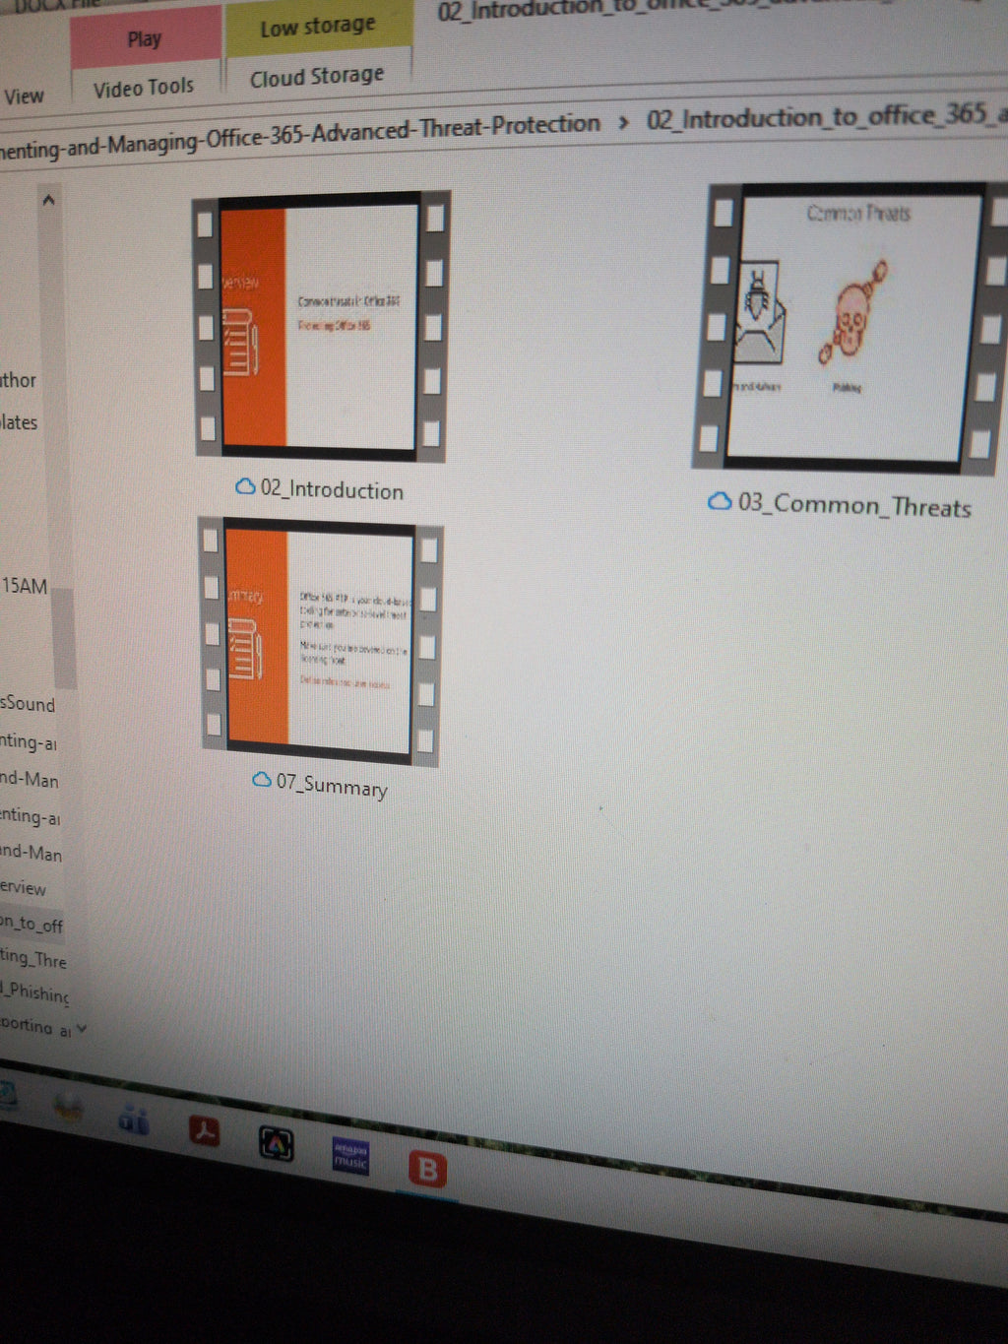Click the rainbow triangle app icon on the taskbar
The image size is (1008, 1344).
(x=277, y=1143)
